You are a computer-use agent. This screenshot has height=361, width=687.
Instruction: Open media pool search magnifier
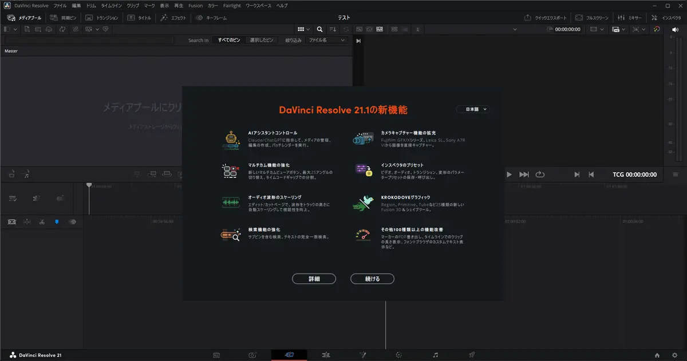(319, 29)
